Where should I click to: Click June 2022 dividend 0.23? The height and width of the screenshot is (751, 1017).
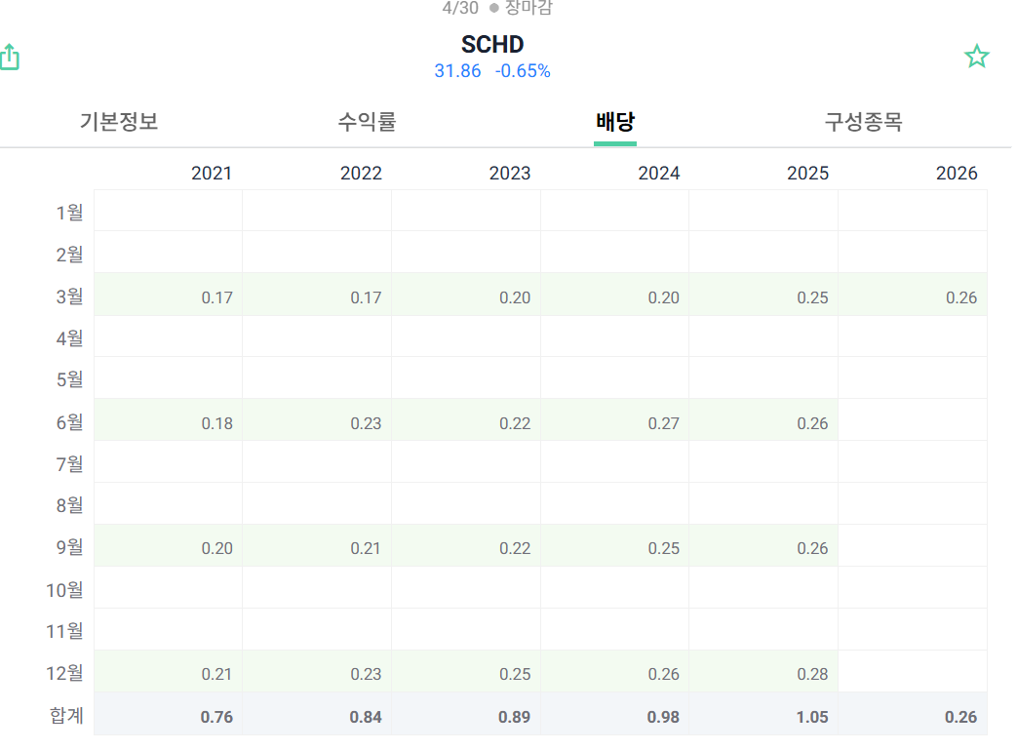[366, 423]
